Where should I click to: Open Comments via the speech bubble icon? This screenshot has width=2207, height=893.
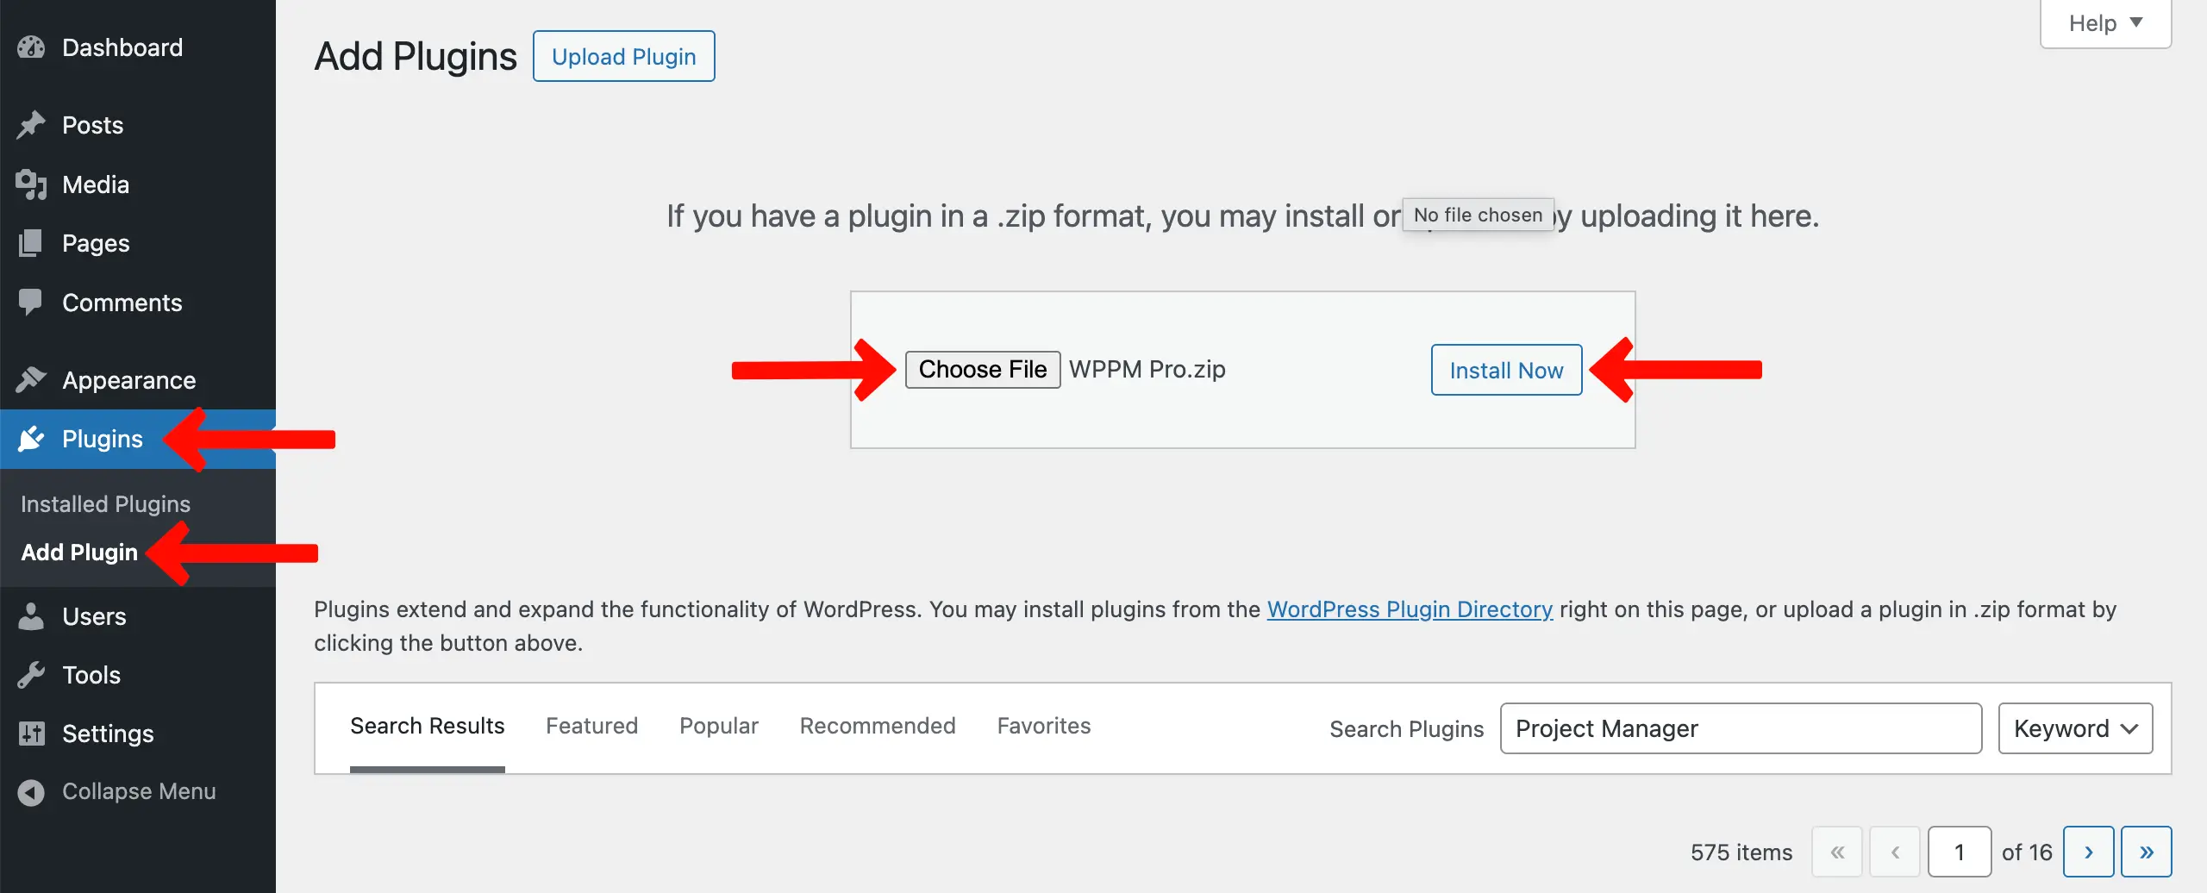(31, 302)
